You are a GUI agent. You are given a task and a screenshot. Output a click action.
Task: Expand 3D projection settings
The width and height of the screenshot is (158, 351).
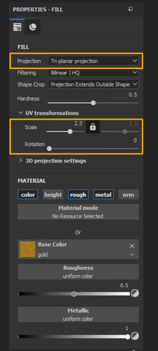coord(52,161)
